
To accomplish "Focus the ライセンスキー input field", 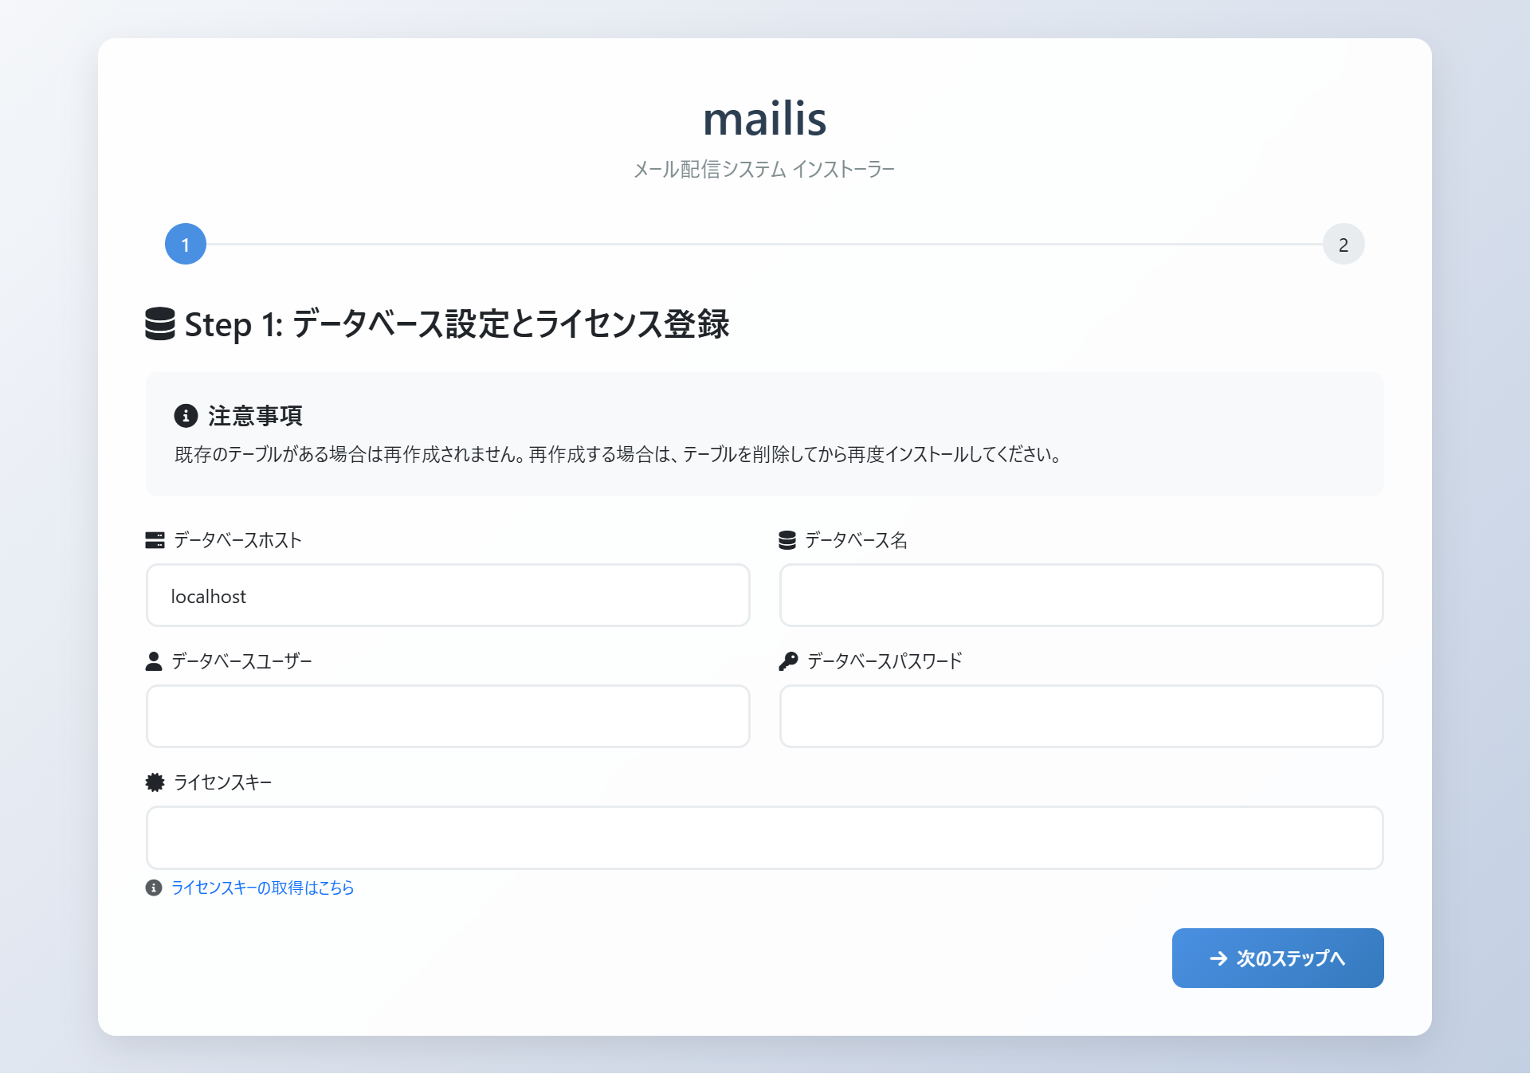I will click(x=764, y=837).
